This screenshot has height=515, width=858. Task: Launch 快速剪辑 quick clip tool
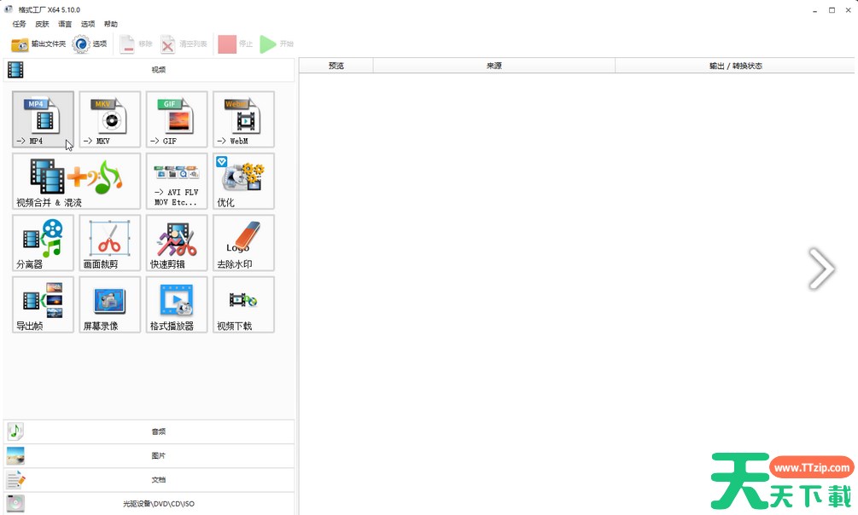(x=176, y=242)
